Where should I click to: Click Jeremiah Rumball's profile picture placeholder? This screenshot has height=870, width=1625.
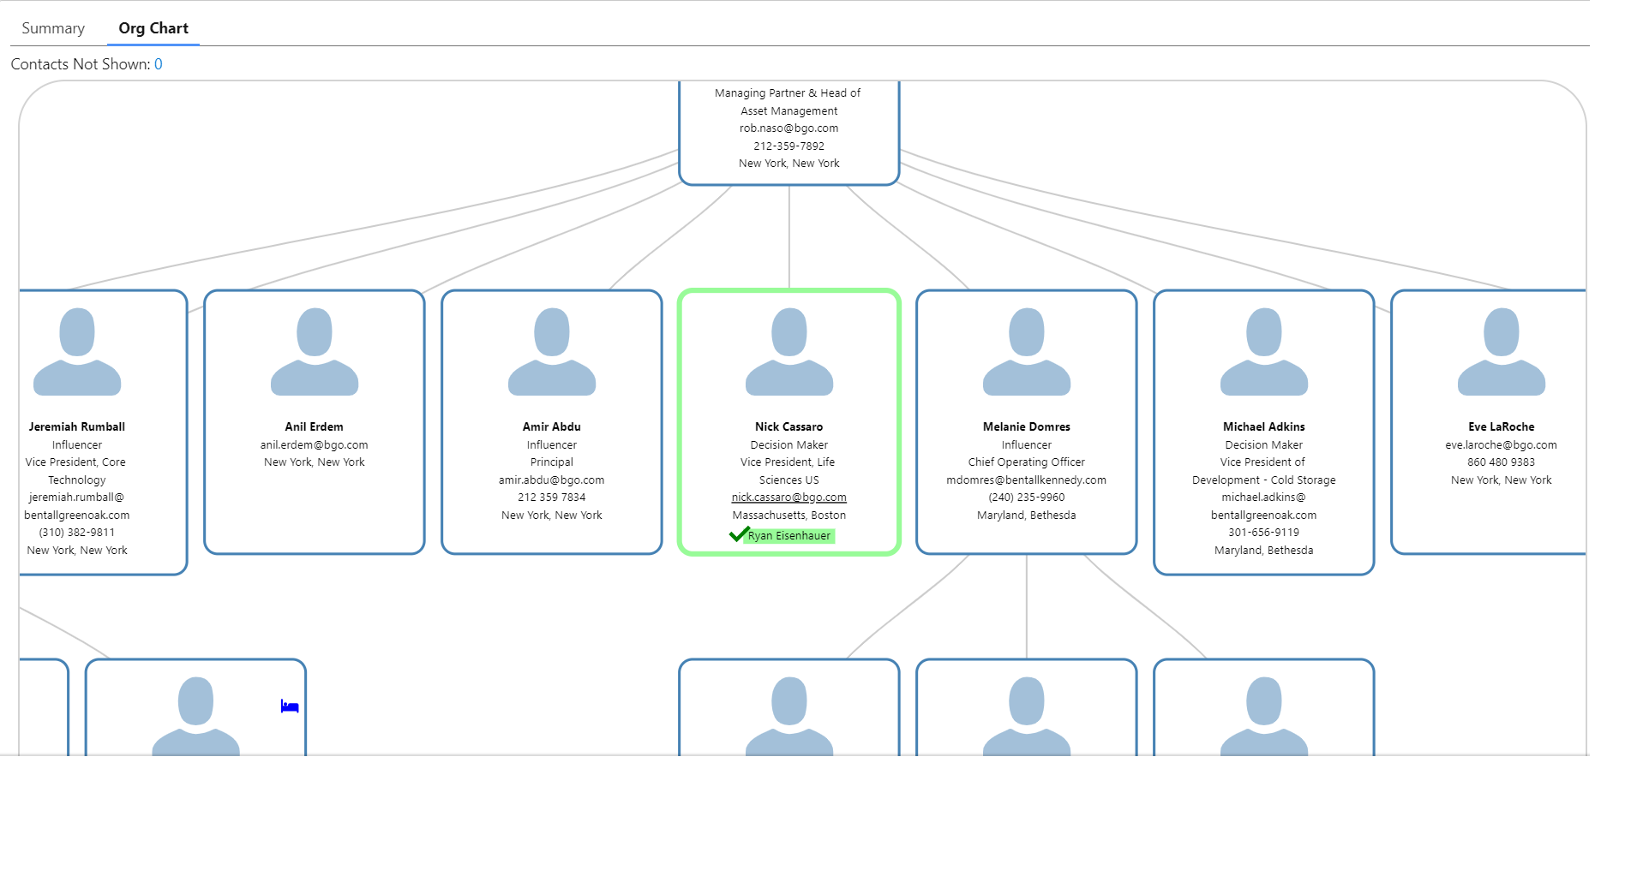tap(77, 353)
